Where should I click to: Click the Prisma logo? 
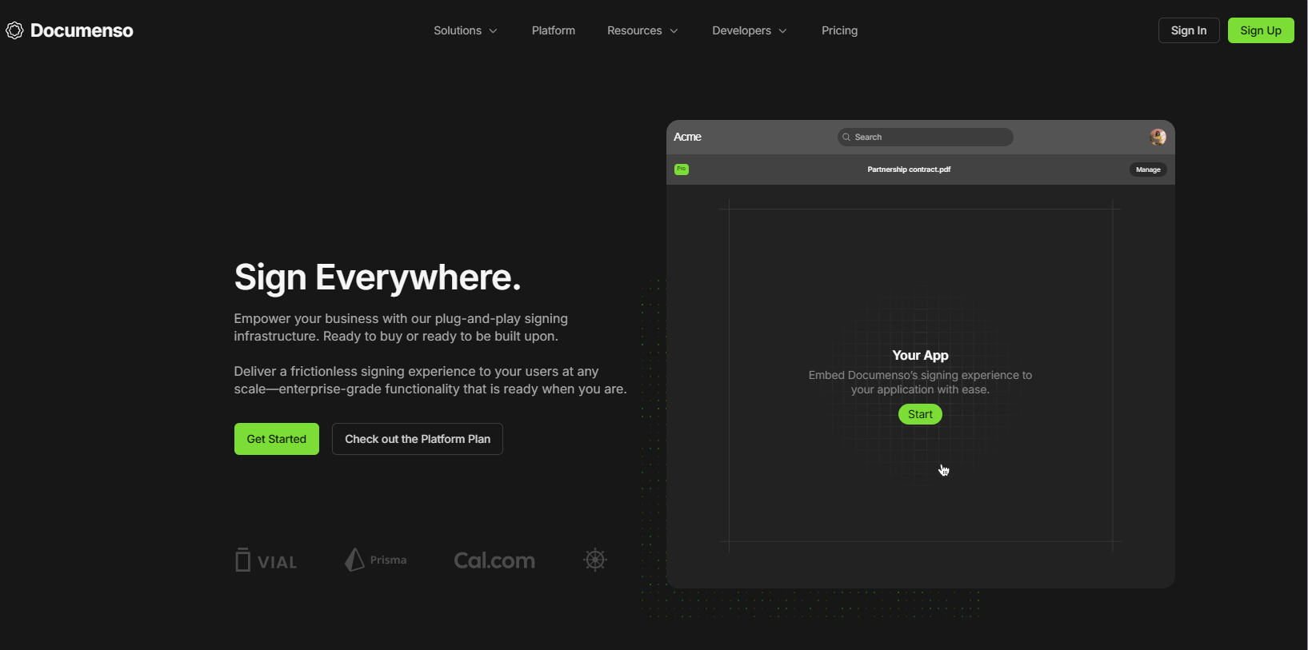376,560
